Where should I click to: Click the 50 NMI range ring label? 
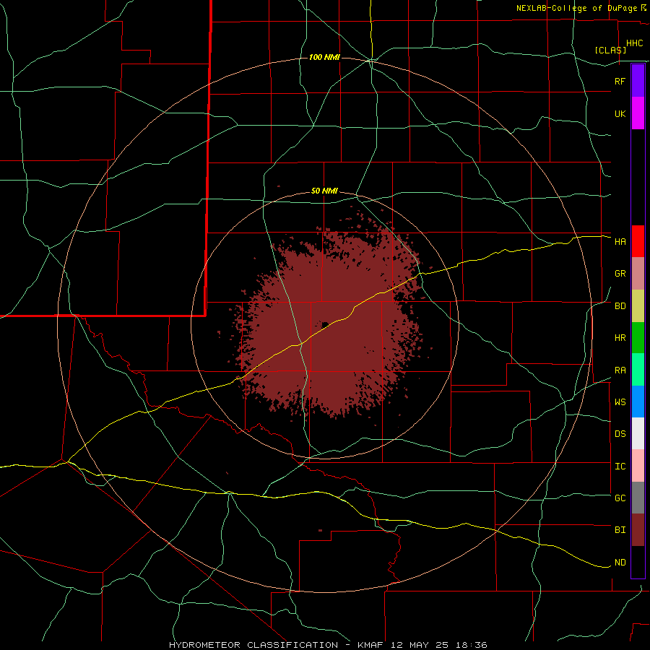click(x=324, y=191)
